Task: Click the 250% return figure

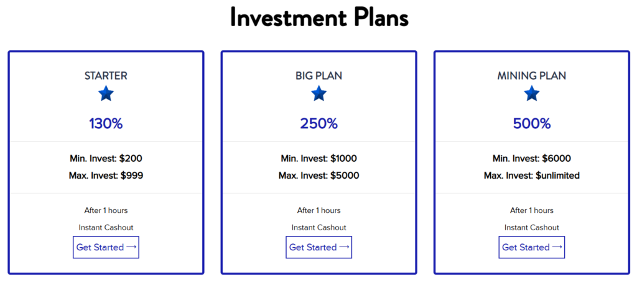Action: [318, 123]
